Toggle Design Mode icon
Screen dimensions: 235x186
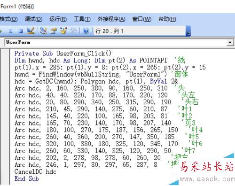(x=31, y=31)
